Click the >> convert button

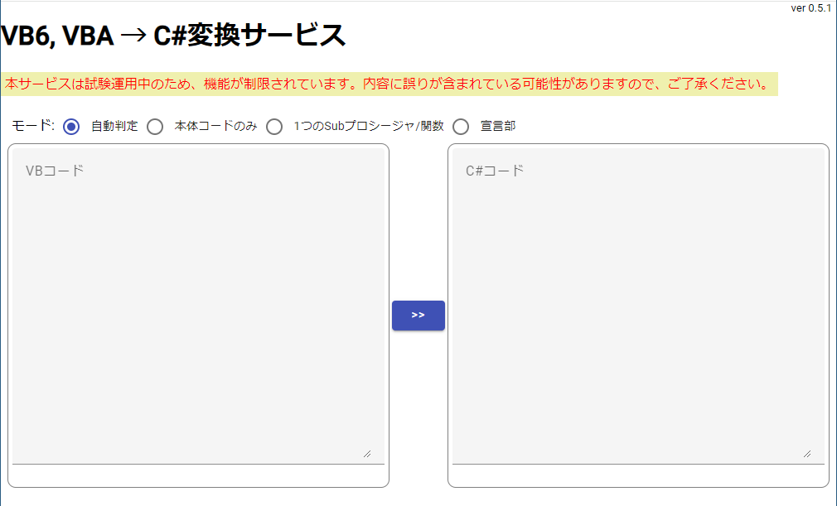(x=418, y=316)
